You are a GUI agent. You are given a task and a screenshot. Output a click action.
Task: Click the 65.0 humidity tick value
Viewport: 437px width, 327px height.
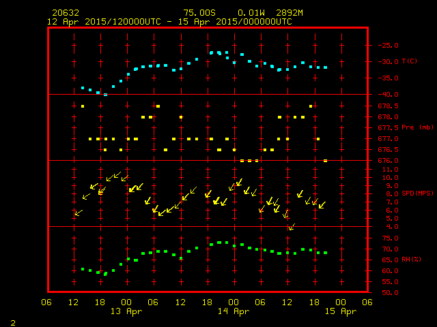(390, 260)
